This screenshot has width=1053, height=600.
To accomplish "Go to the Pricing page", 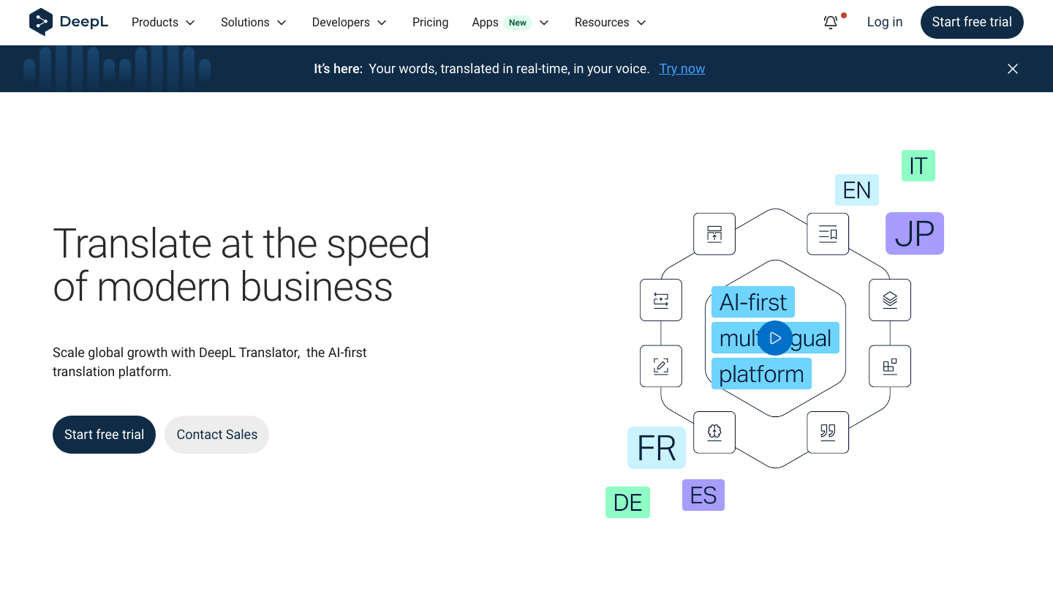I will click(430, 23).
